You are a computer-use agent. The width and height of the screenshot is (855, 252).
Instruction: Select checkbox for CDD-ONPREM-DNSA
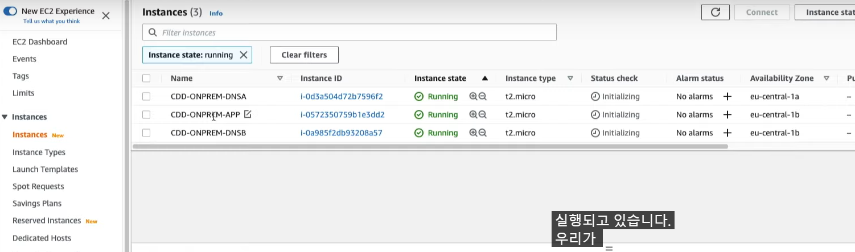(146, 97)
